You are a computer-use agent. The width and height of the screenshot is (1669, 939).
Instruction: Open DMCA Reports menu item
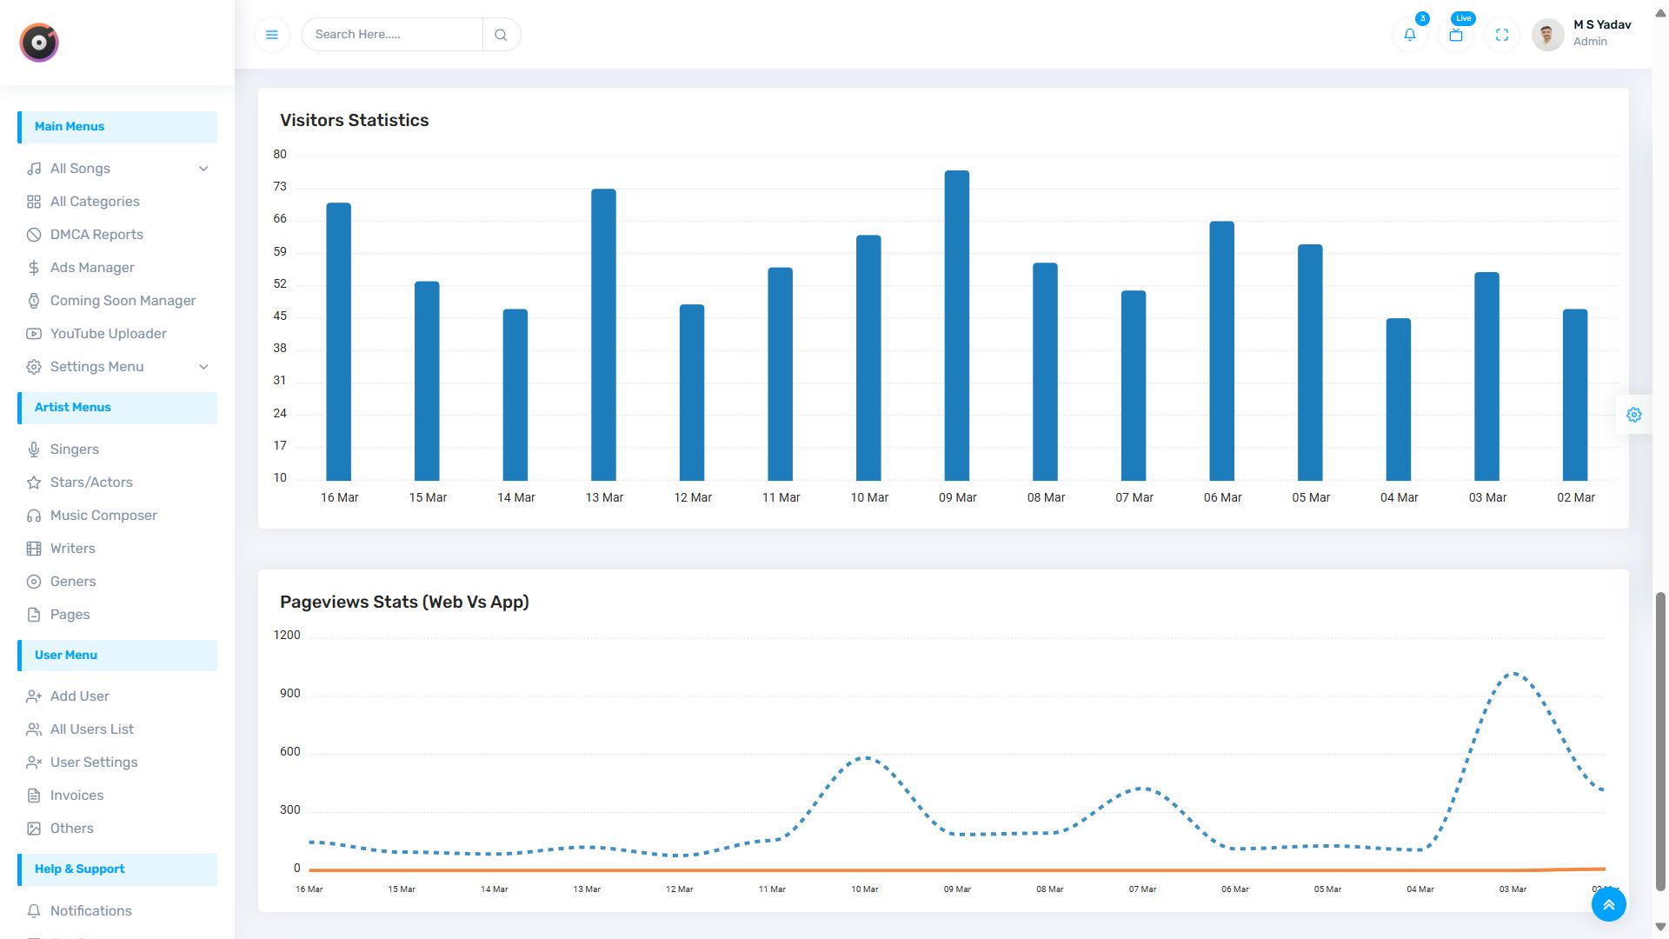96,235
